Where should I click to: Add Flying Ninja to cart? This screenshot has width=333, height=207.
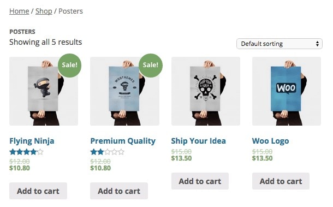click(38, 191)
